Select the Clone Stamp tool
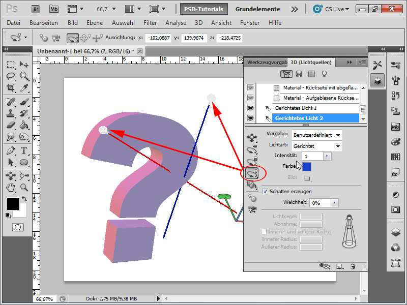Viewport: 407px width, 305px height. [10, 113]
